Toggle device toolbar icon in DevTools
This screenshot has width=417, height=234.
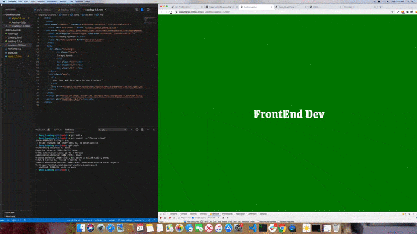pyautogui.click(x=164, y=214)
